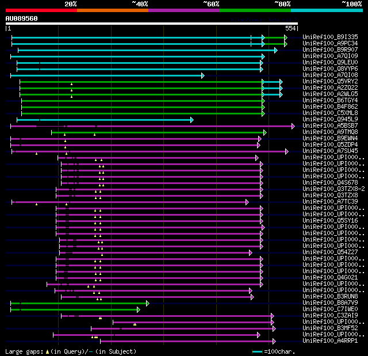Click the 'Large gaps' legend text
This screenshot has width=368, height=356.
[24, 351]
